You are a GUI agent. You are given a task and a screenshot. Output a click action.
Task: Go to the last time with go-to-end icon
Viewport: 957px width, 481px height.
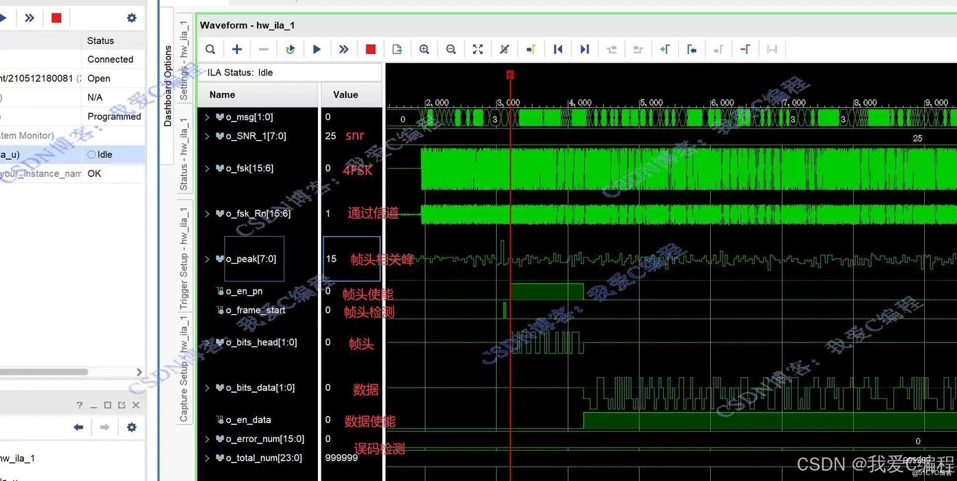(584, 49)
